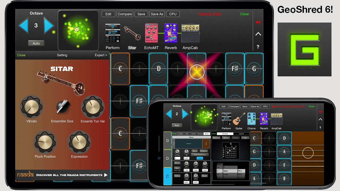Viewport: 340px width, 191px height.
Task: Open the Reverb pedal on the iPhone
Action: (264, 119)
